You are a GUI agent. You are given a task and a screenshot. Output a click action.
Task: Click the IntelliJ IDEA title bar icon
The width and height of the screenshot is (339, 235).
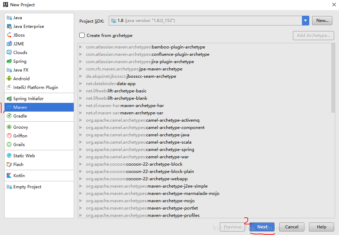point(6,5)
